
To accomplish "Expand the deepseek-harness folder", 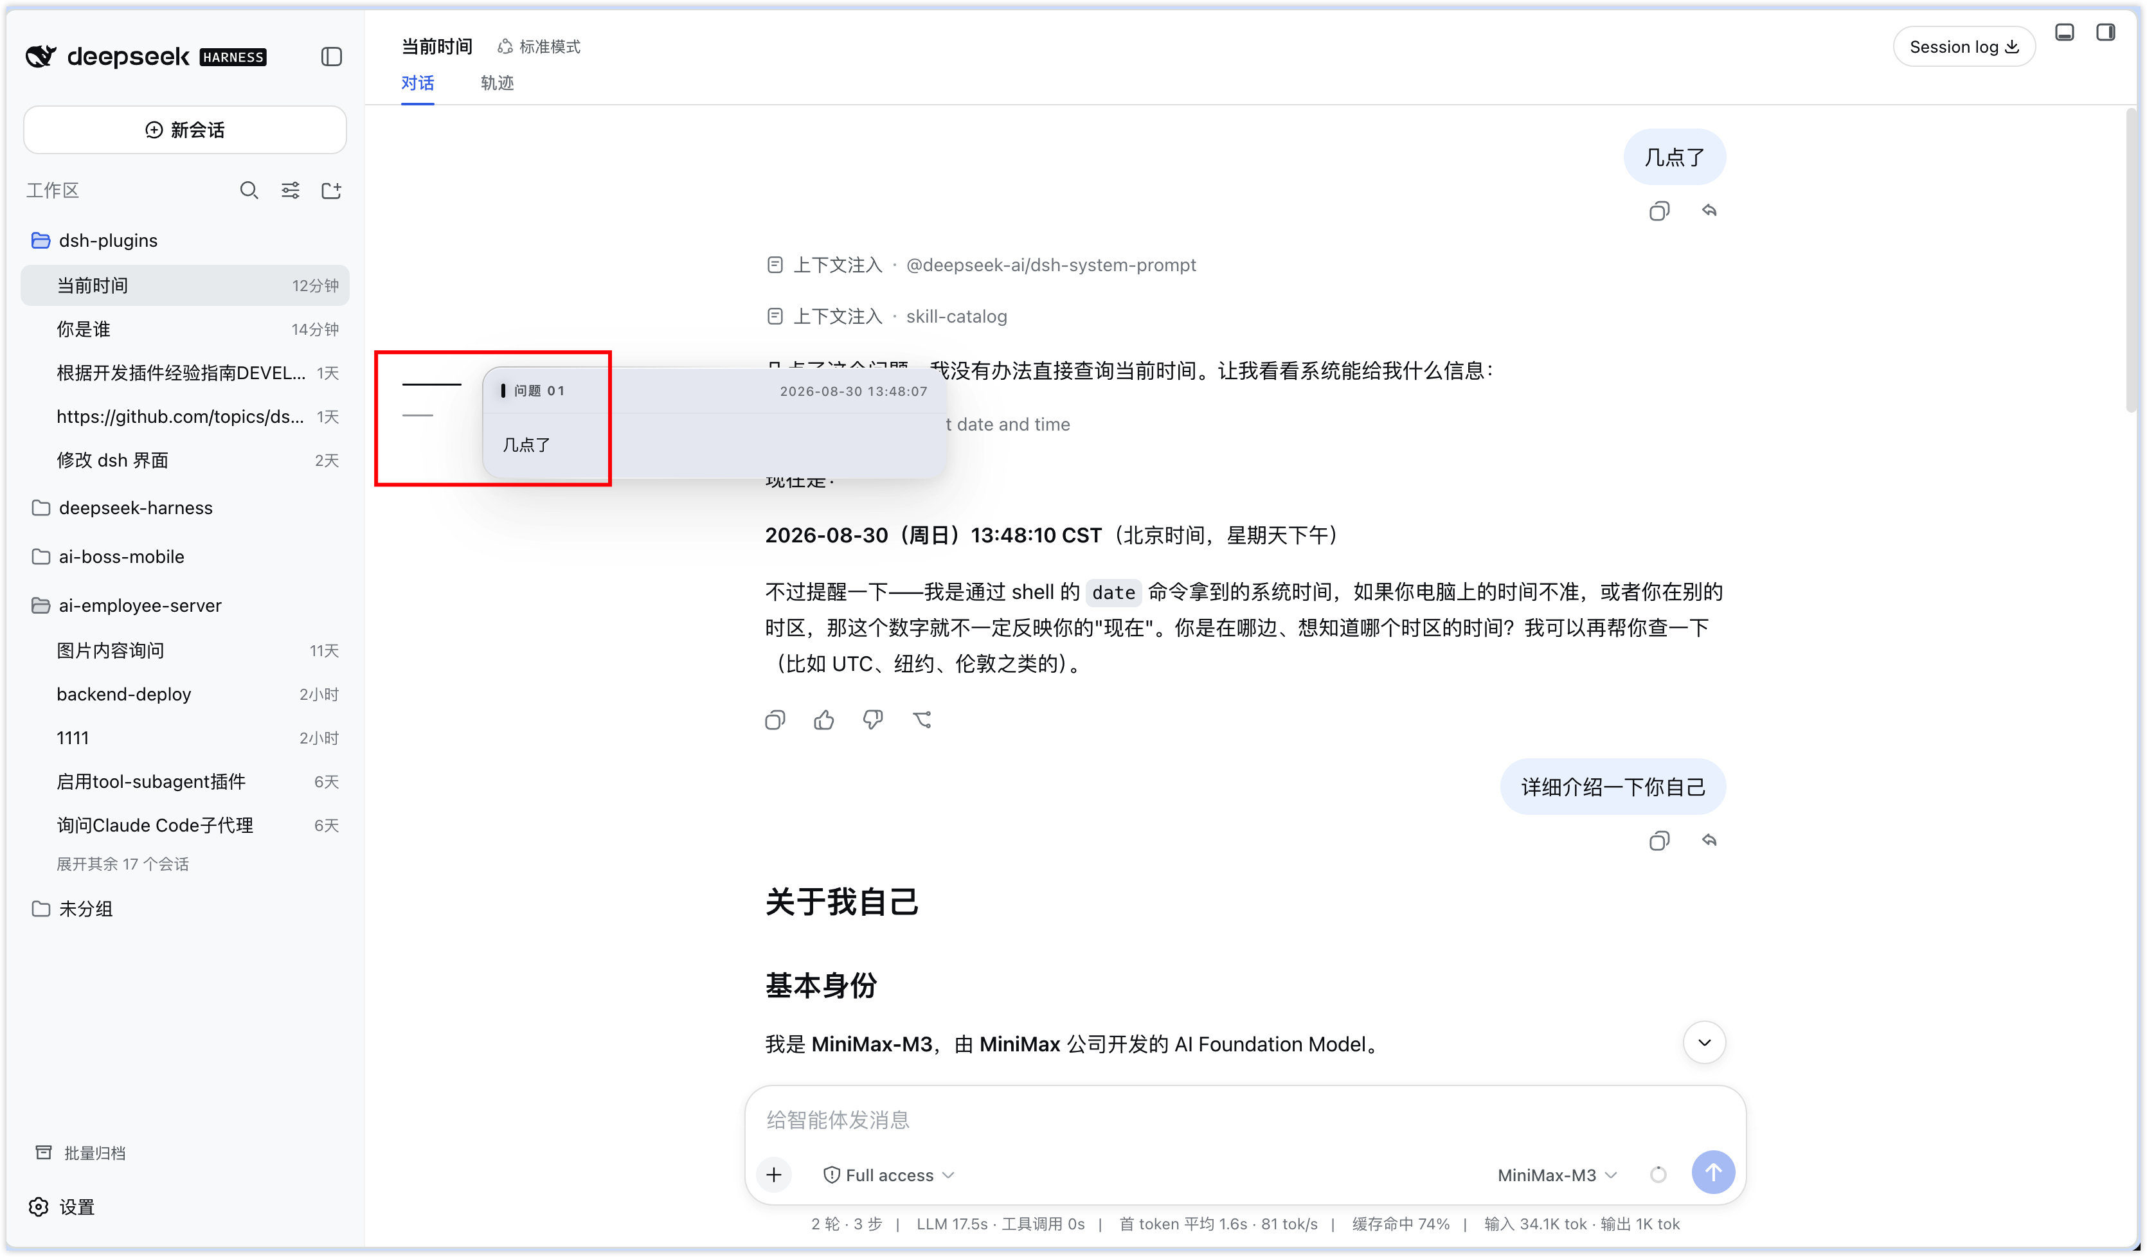I will point(185,508).
